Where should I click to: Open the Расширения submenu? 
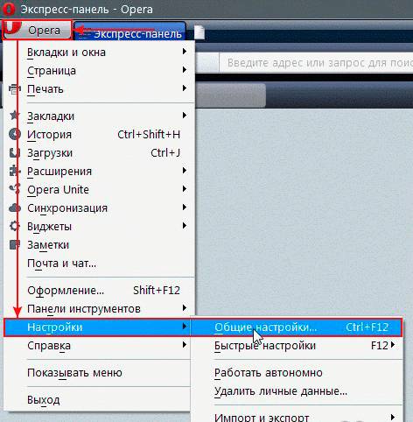(99, 172)
